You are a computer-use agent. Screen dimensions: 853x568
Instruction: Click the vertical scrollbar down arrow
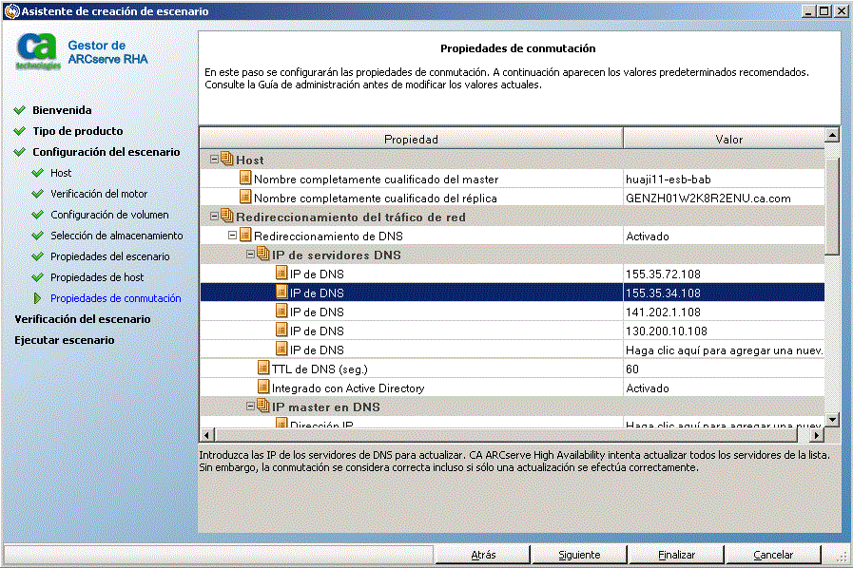click(x=832, y=419)
